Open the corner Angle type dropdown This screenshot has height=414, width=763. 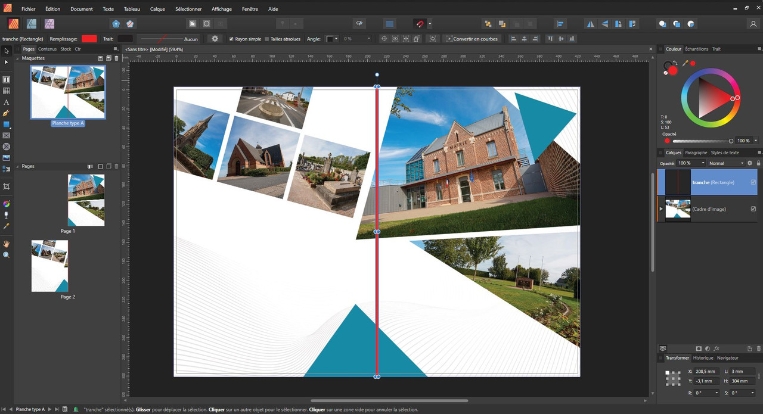pos(332,39)
